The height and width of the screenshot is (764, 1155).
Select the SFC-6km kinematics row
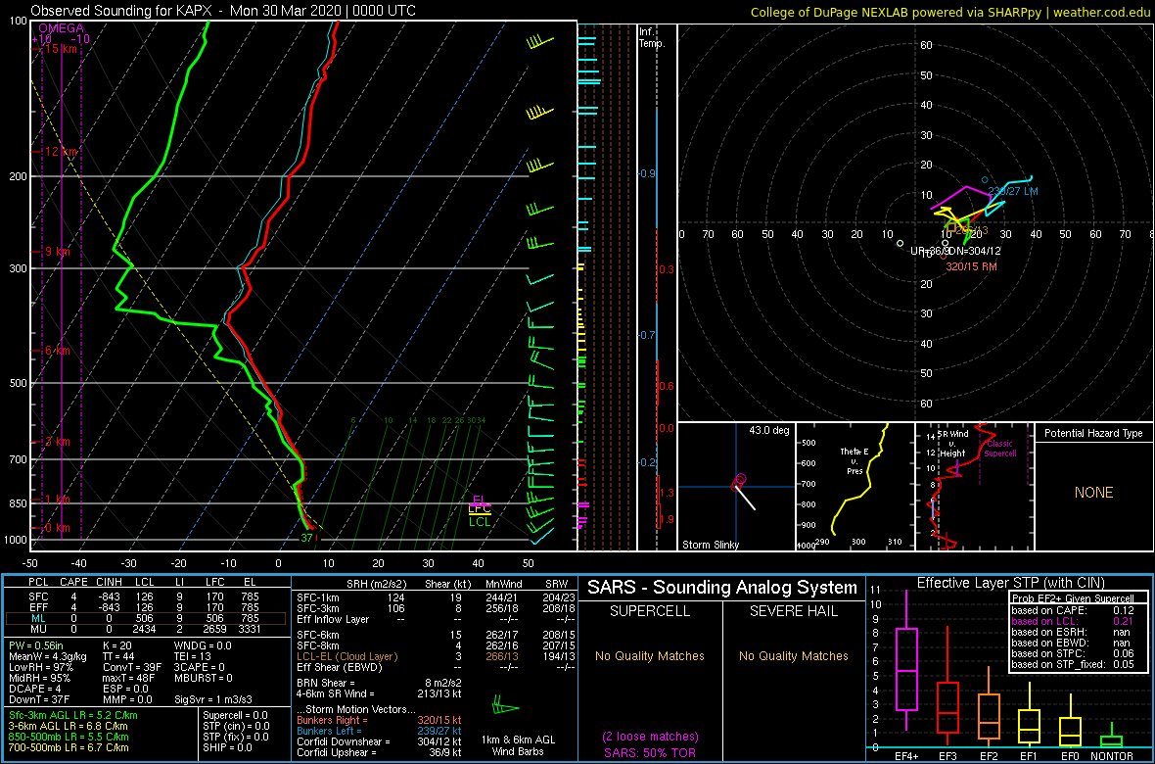[437, 636]
